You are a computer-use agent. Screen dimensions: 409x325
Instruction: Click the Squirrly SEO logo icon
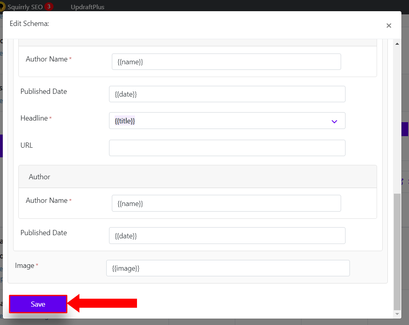pyautogui.click(x=2, y=6)
